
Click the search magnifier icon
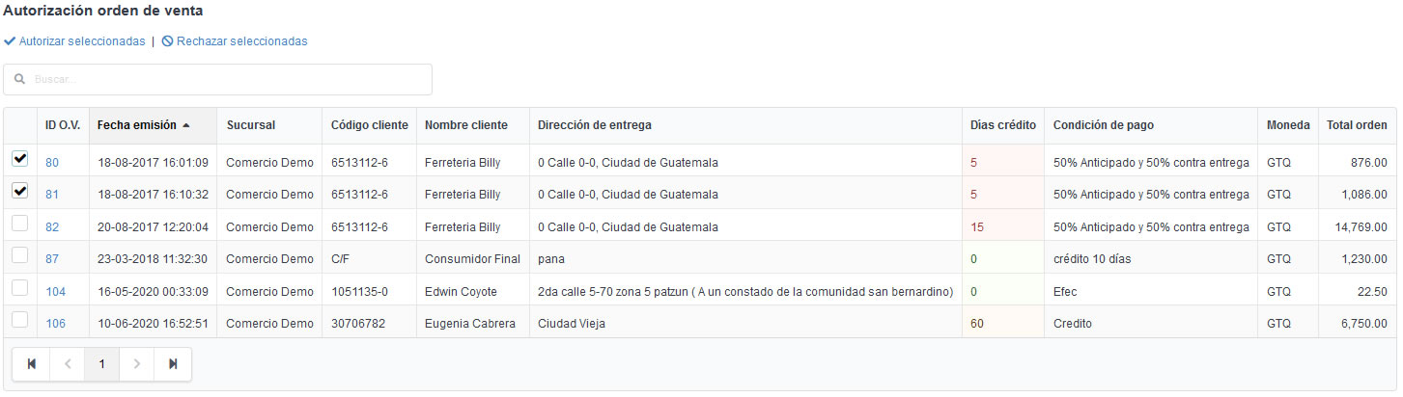click(19, 79)
